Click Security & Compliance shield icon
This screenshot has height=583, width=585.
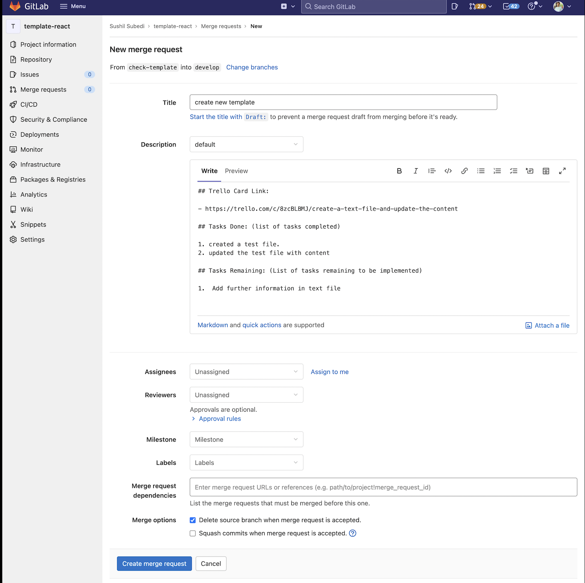pos(13,119)
